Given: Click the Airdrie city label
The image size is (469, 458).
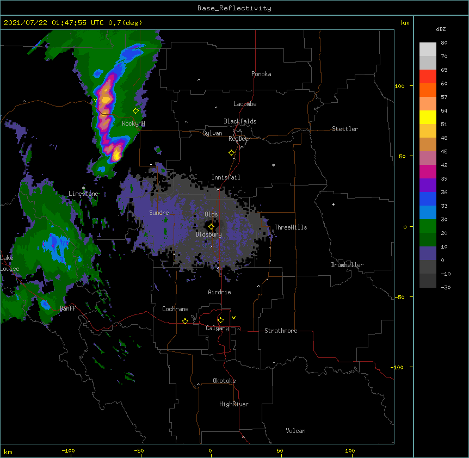Looking at the screenshot, I should 220,292.
